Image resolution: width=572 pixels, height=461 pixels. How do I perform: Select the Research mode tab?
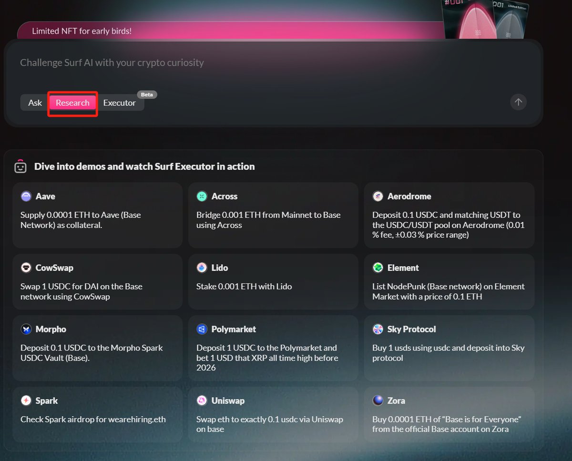coord(72,102)
